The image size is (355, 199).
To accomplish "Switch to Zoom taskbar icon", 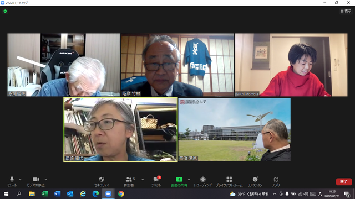I will [x=108, y=194].
